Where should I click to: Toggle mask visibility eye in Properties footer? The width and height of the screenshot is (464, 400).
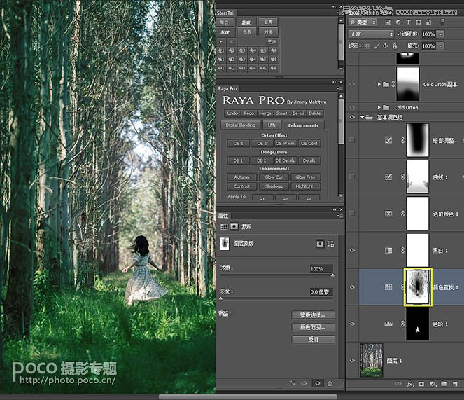pyautogui.click(x=318, y=383)
